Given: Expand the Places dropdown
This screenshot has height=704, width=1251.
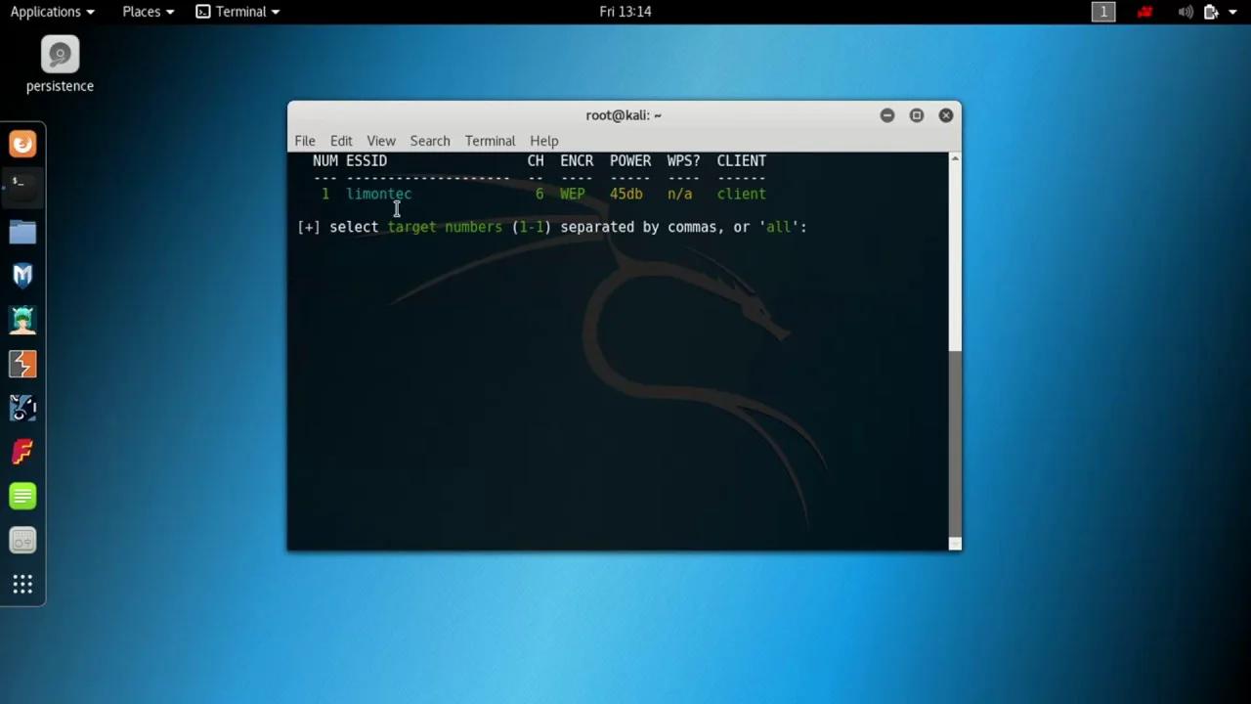Looking at the screenshot, I should (x=148, y=12).
